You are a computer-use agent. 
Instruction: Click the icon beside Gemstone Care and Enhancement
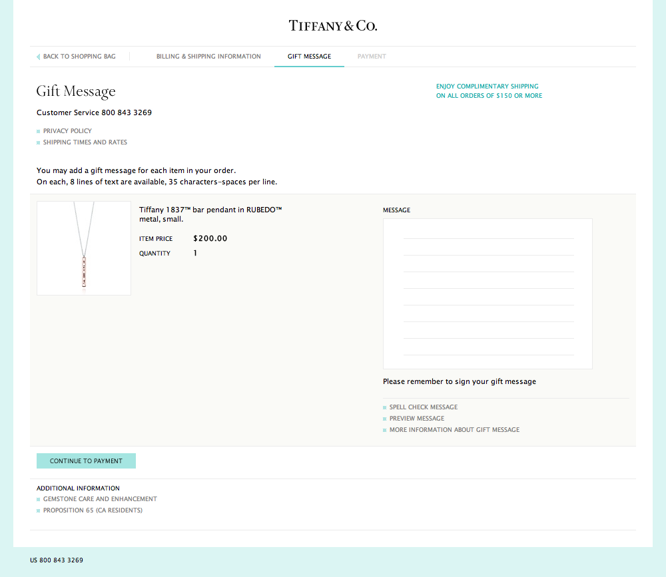[x=38, y=498]
